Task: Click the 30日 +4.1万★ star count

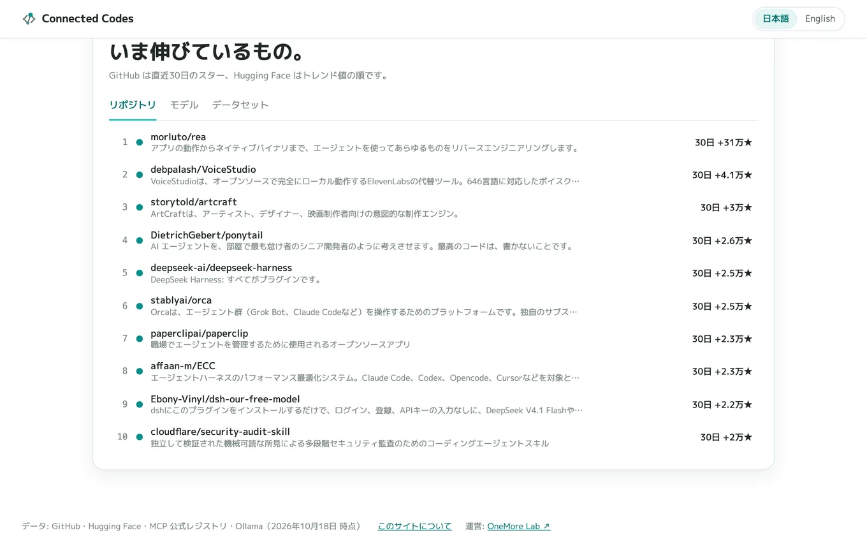Action: (x=722, y=175)
